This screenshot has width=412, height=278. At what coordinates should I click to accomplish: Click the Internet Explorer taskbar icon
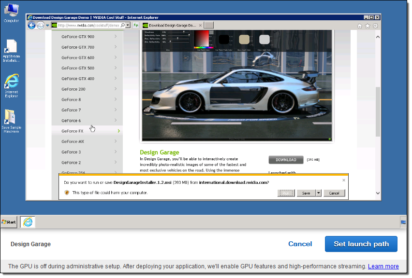[x=28, y=222]
